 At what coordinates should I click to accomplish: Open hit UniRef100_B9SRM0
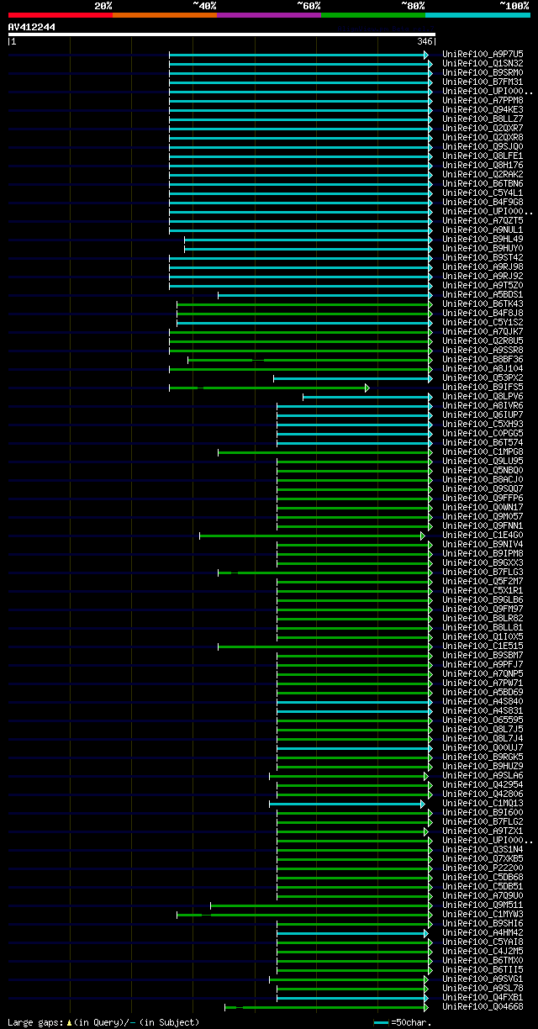pos(483,72)
